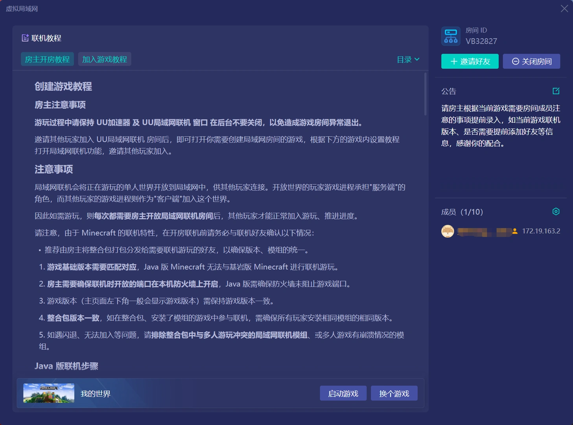Screen dimensions: 573x425
Task: Close the 虚拟局域网 window
Action: [x=564, y=9]
